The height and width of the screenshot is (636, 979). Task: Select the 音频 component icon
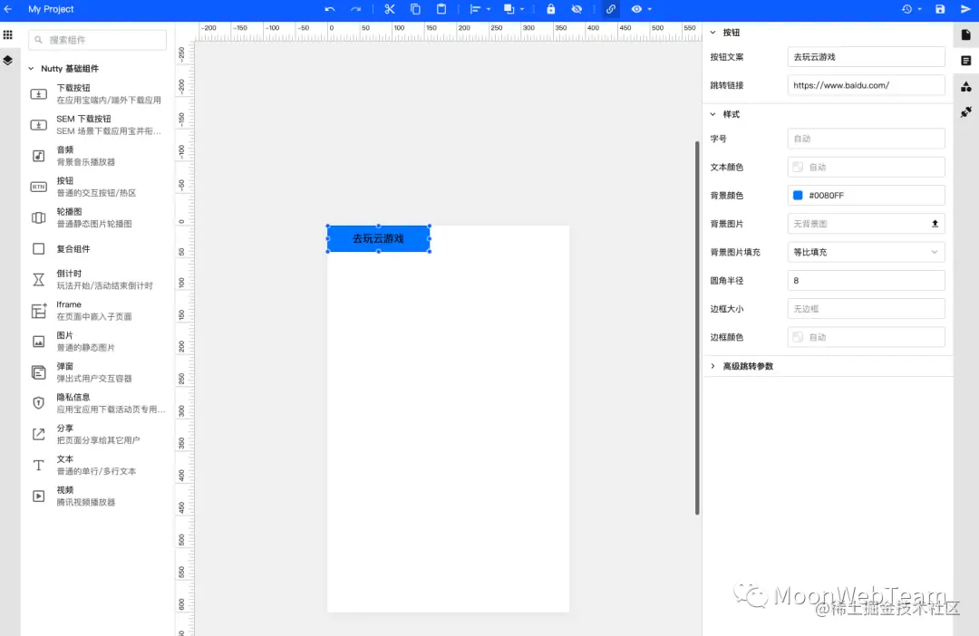click(x=39, y=156)
